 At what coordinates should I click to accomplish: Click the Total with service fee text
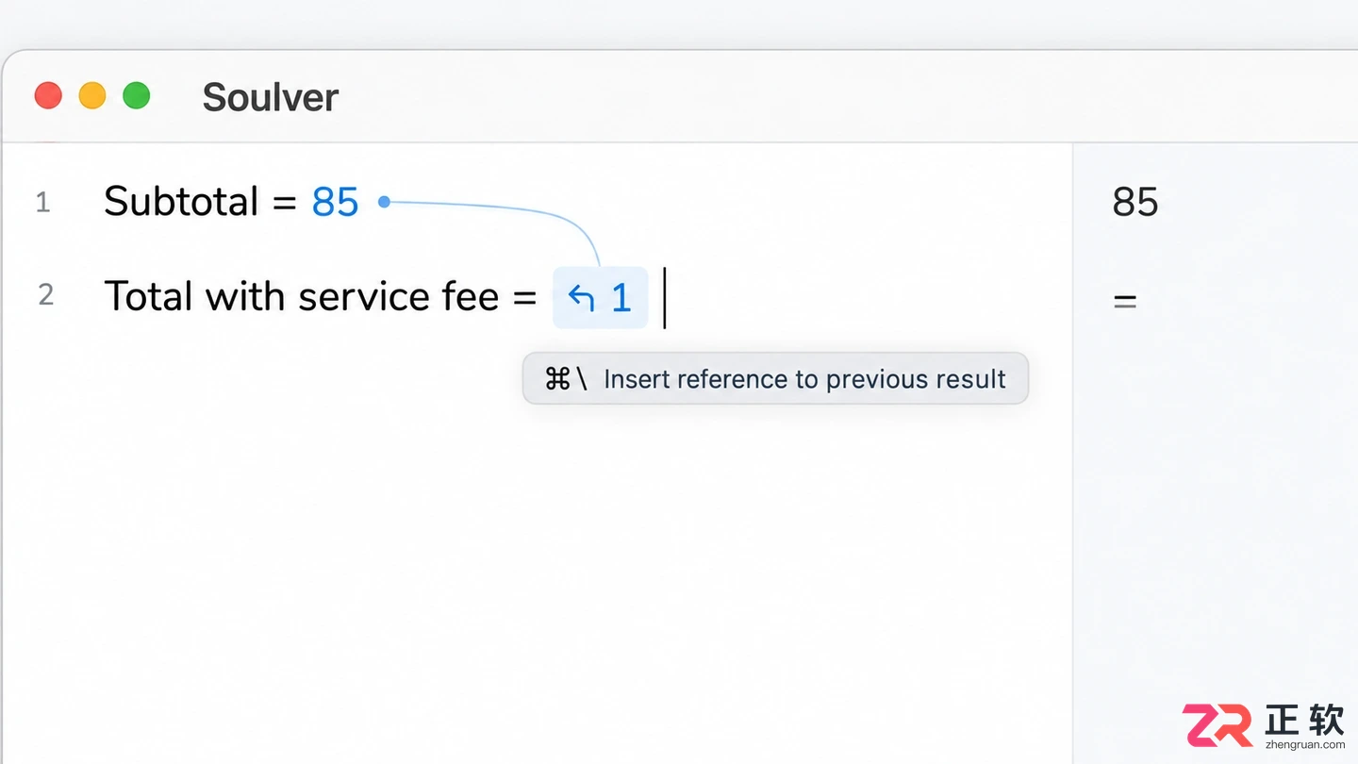point(302,296)
